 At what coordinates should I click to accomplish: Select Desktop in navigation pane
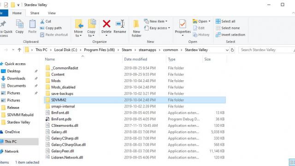[13, 71]
